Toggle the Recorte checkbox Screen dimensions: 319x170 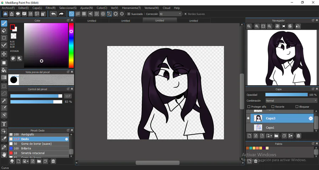[x=273, y=107]
